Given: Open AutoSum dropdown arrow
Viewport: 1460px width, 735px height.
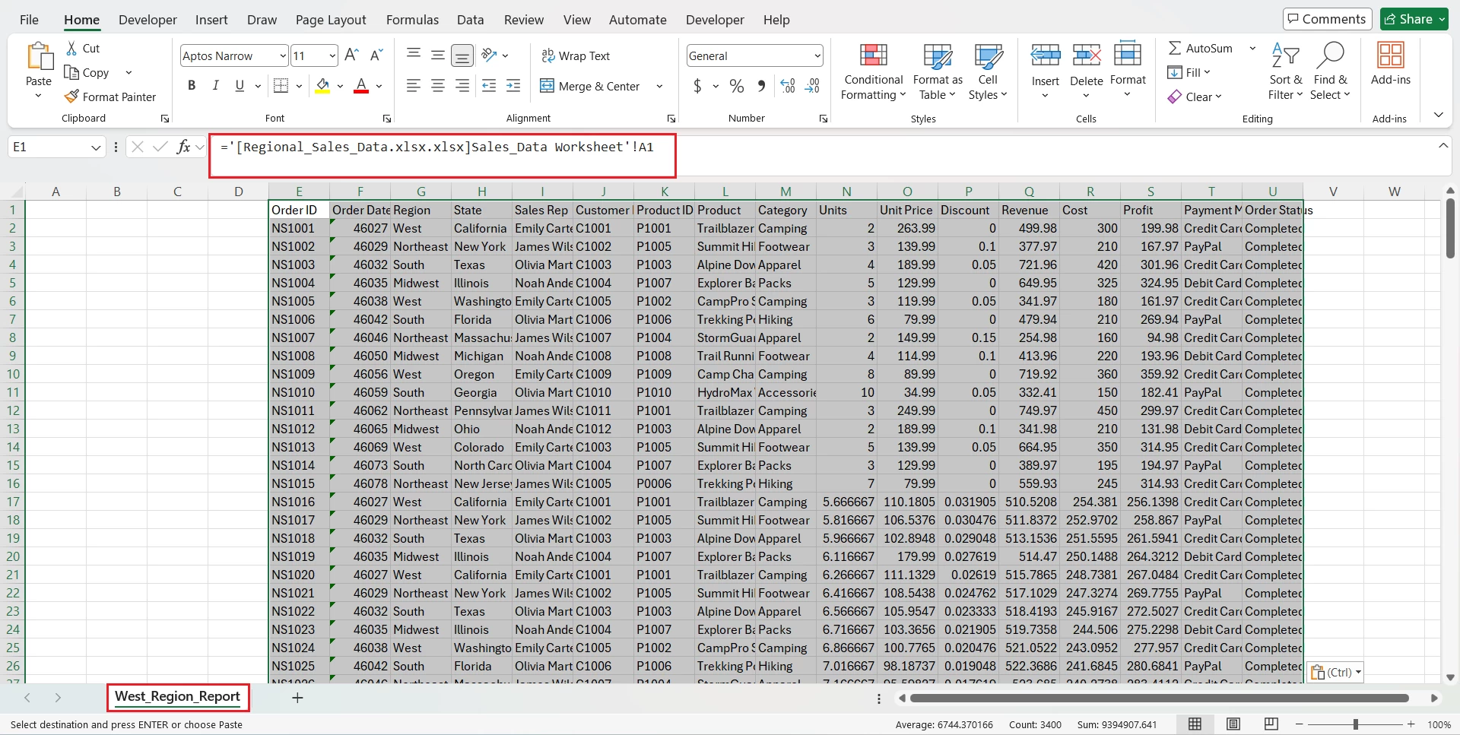Looking at the screenshot, I should pyautogui.click(x=1252, y=48).
